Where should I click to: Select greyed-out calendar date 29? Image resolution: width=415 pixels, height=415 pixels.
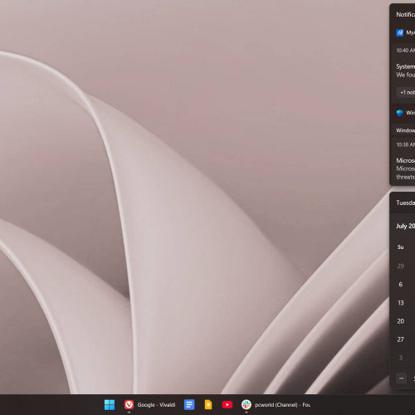click(x=401, y=266)
